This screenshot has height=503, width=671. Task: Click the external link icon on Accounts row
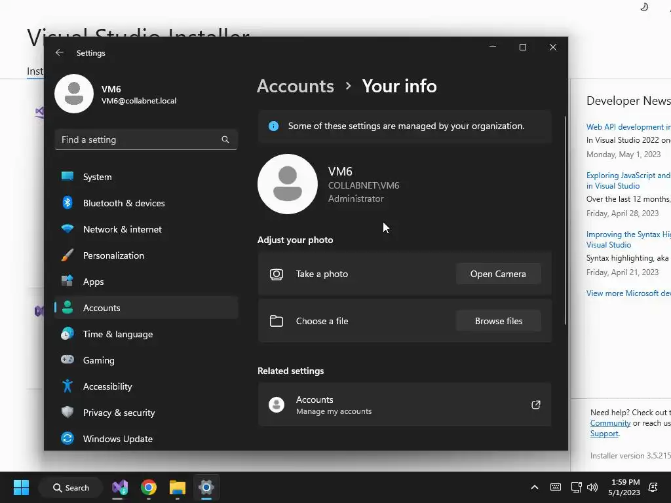point(536,405)
